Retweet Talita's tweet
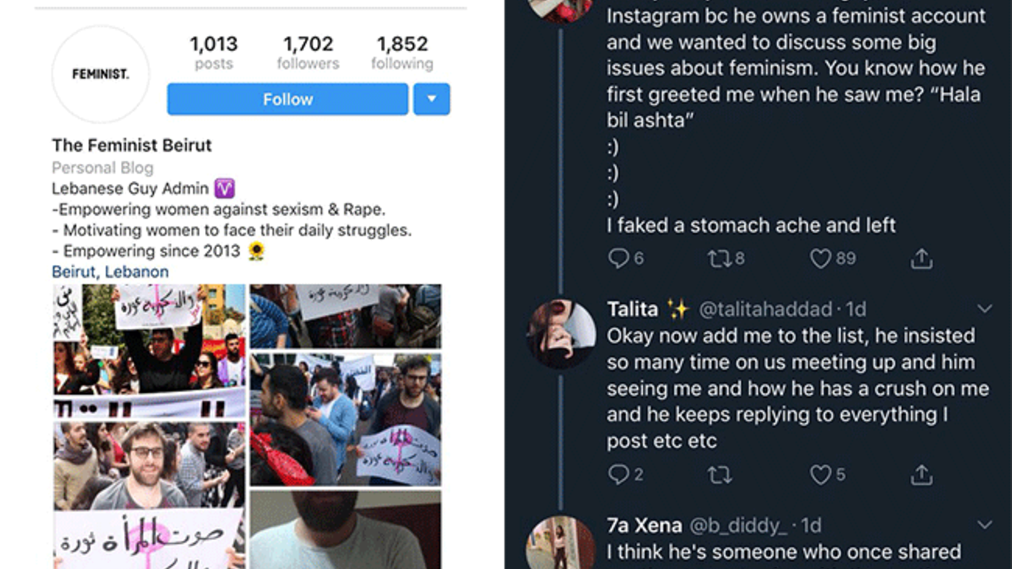Image resolution: width=1012 pixels, height=569 pixels. coord(719,474)
